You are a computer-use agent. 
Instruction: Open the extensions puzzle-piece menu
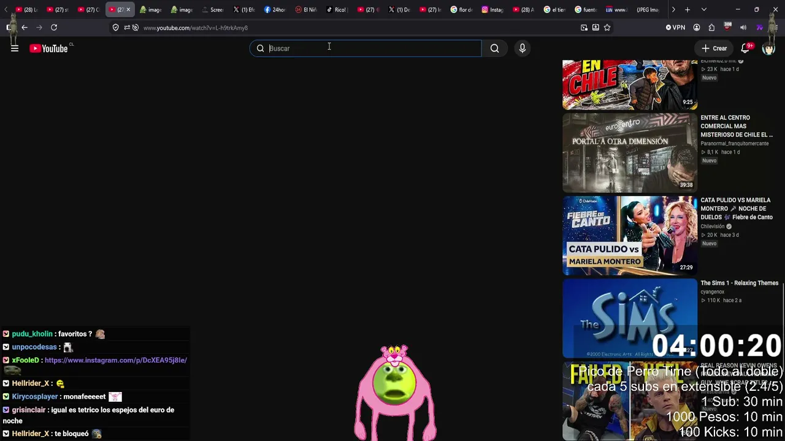click(711, 28)
